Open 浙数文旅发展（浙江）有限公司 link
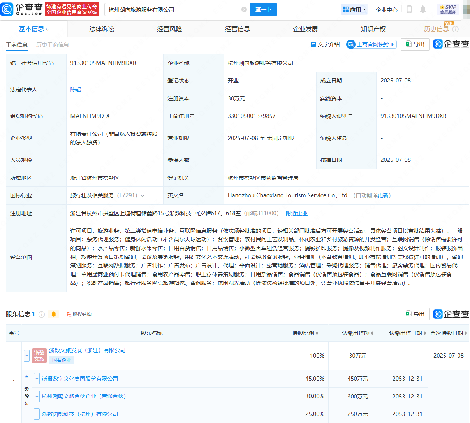This screenshot has height=423, width=470. (x=87, y=350)
